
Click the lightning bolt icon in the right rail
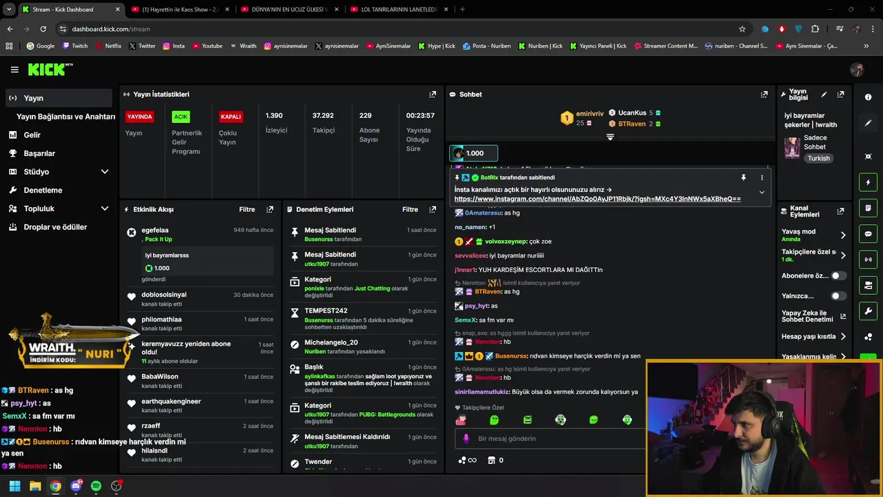pyautogui.click(x=869, y=182)
